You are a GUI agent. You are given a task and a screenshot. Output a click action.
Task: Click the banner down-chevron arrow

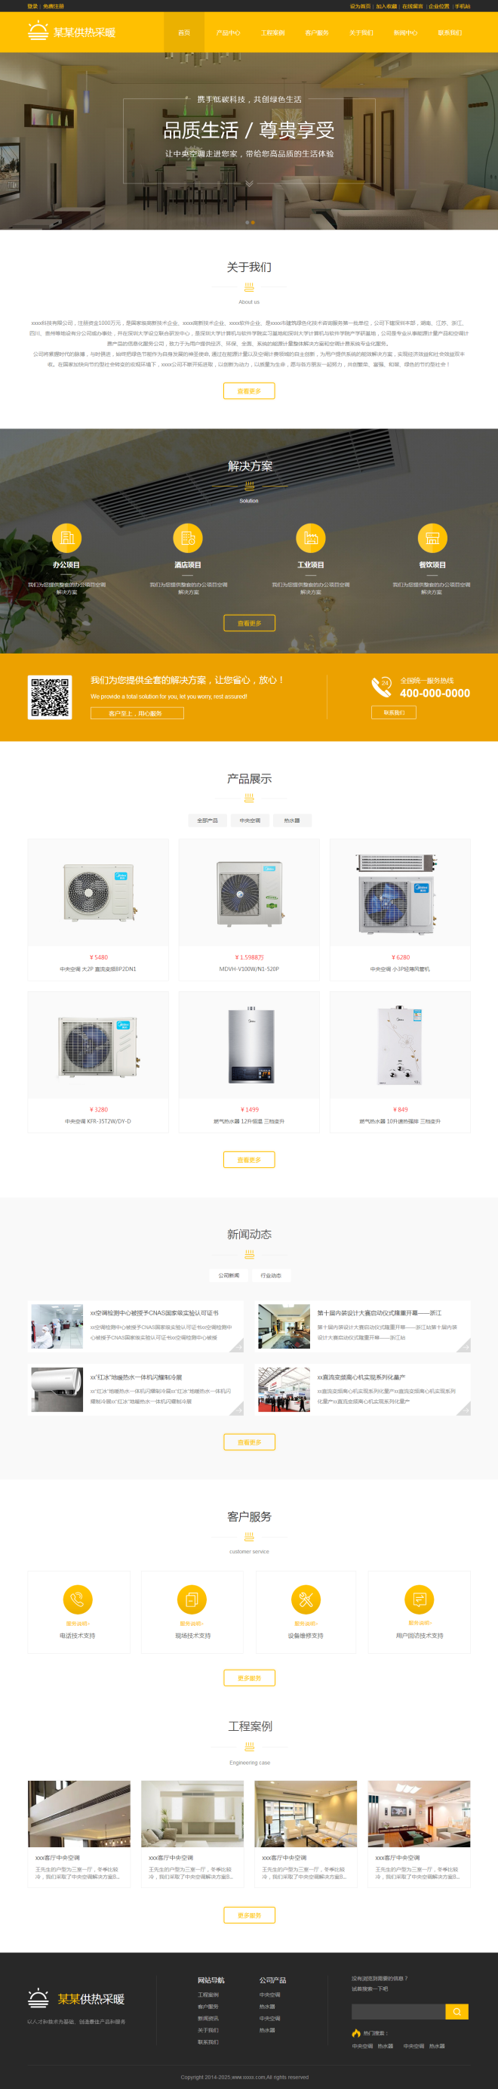250,184
